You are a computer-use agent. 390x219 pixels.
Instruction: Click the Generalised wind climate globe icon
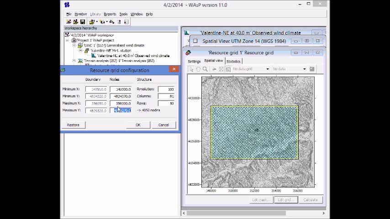pos(80,46)
